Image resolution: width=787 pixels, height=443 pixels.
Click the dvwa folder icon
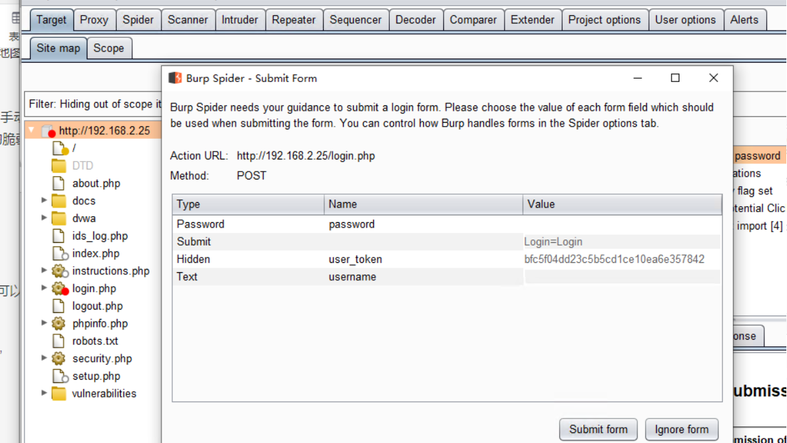[59, 218]
